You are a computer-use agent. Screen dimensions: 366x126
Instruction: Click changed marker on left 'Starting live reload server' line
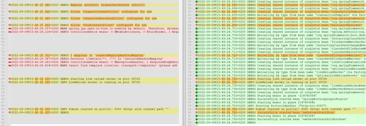tap(10, 79)
